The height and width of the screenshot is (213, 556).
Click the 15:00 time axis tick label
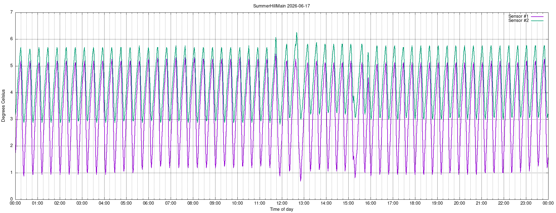click(x=348, y=203)
